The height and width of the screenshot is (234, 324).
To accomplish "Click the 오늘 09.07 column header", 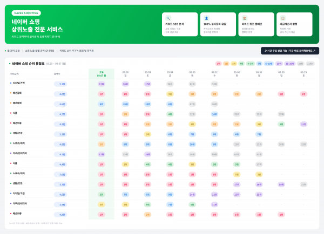I will click(x=102, y=74).
